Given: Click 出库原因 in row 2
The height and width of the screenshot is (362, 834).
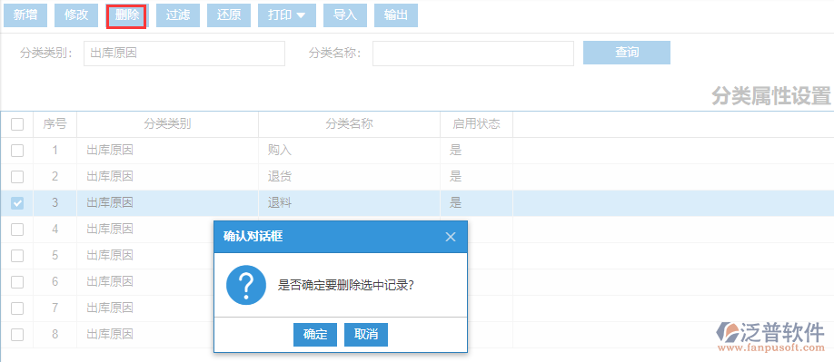Looking at the screenshot, I should click(110, 176).
